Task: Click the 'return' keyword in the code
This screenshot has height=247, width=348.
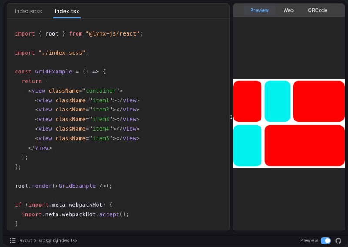Action: 31,81
